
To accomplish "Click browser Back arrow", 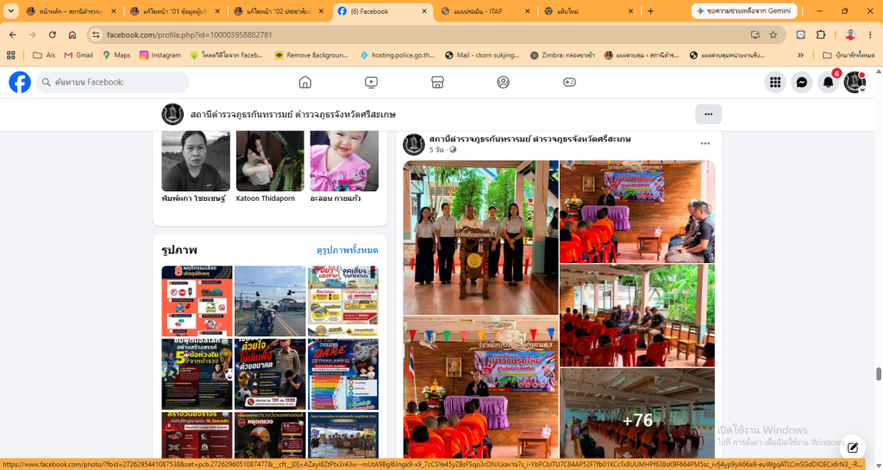I will 12,34.
